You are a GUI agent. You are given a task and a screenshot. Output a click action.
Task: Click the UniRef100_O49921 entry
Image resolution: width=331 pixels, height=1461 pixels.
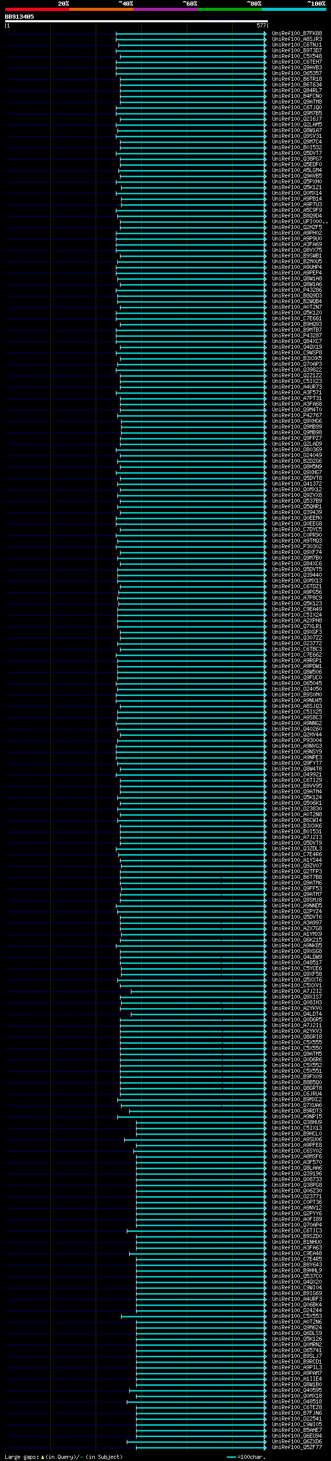point(296,774)
